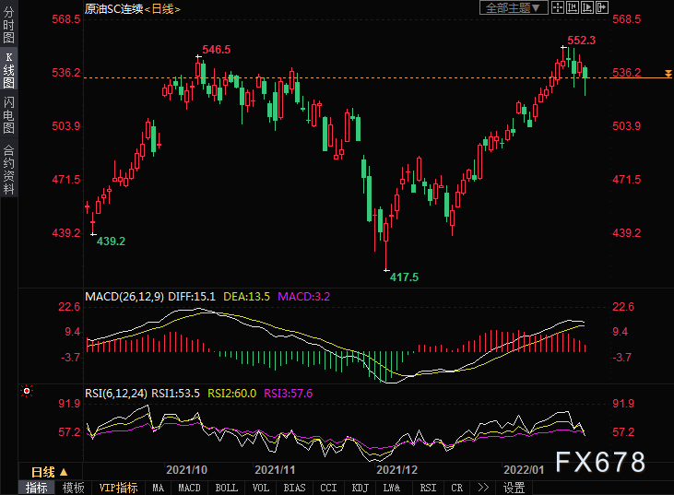Click the 417.5 low price label
This screenshot has height=495, width=674.
coord(404,277)
